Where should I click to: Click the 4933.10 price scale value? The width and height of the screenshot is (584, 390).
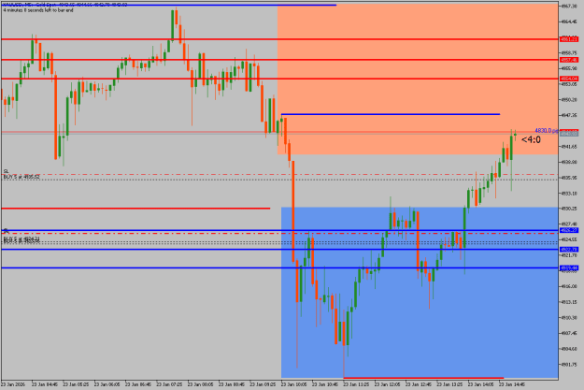coord(569,194)
